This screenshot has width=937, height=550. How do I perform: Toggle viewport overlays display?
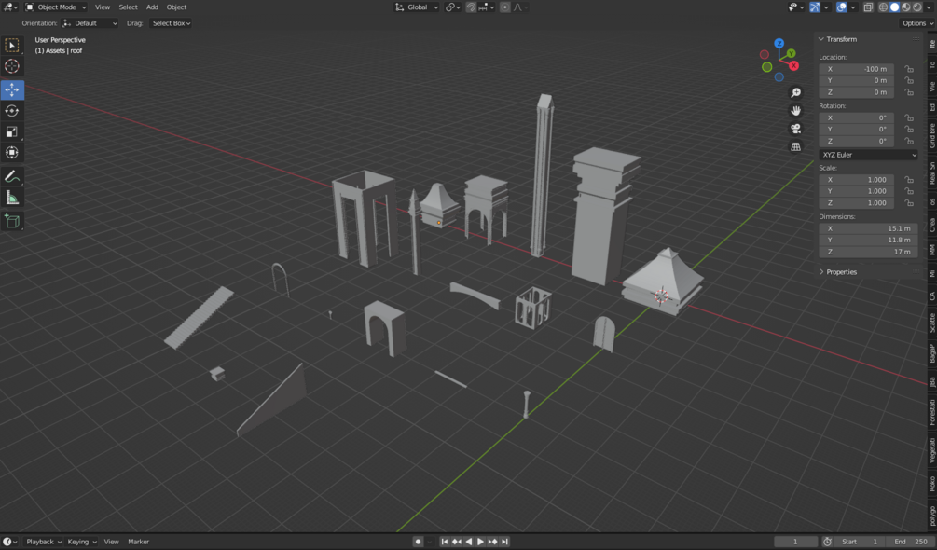click(x=841, y=7)
